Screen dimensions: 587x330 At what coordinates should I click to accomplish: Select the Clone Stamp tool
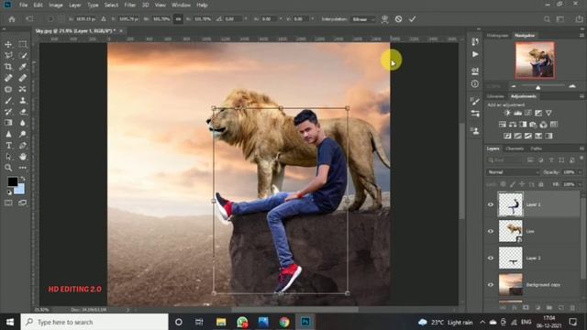[x=22, y=100]
